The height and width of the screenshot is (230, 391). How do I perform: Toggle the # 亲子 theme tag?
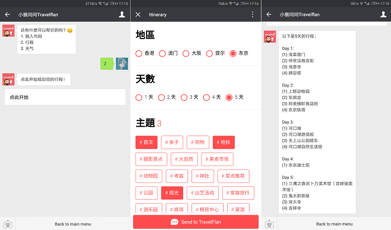[x=172, y=142]
